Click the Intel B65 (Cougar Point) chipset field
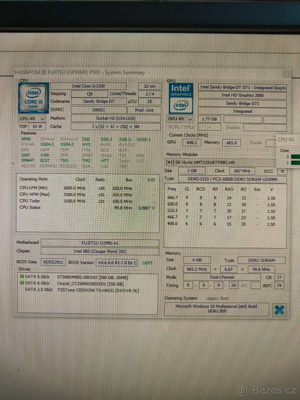 [100, 251]
